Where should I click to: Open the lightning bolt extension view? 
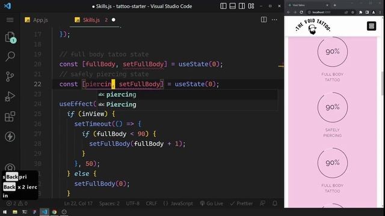point(10,136)
